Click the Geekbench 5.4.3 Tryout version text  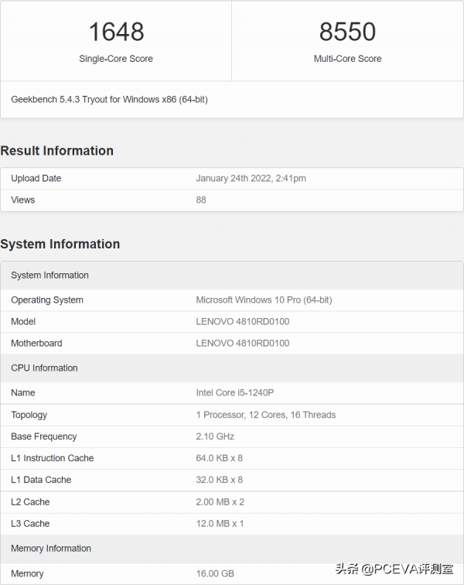click(109, 100)
